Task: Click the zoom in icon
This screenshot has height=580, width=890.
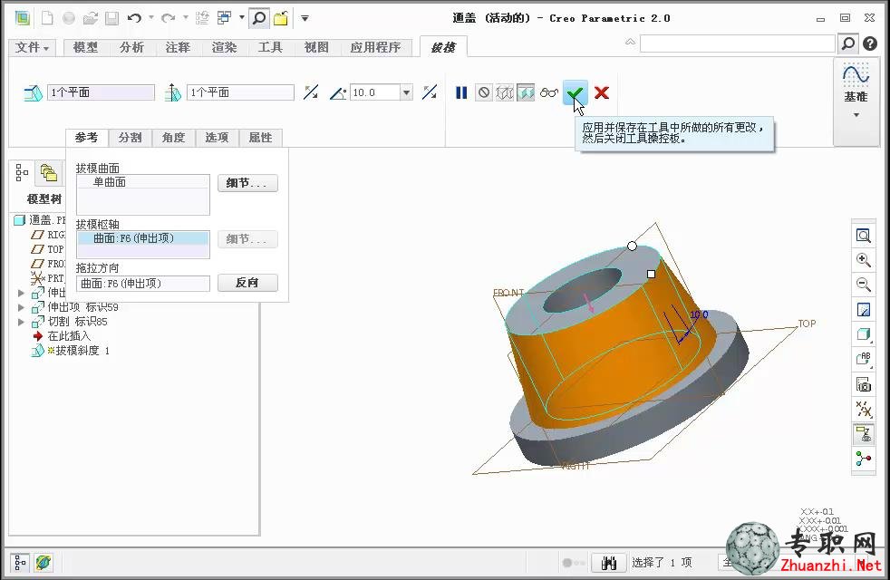Action: pos(864,260)
